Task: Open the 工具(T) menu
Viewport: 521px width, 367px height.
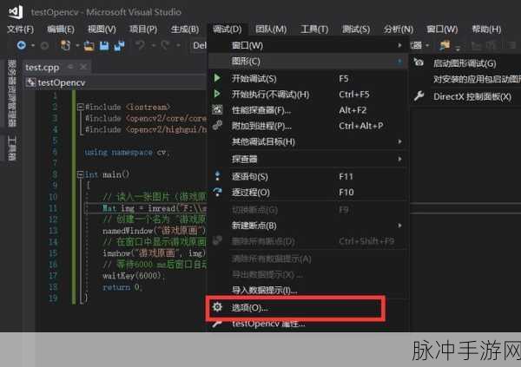Action: (x=314, y=29)
